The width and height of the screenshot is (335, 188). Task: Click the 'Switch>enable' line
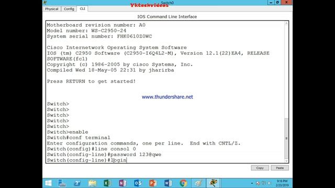click(x=68, y=132)
